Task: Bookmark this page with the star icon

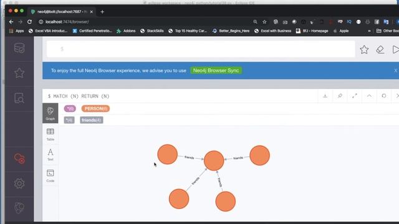Action: (x=264, y=22)
